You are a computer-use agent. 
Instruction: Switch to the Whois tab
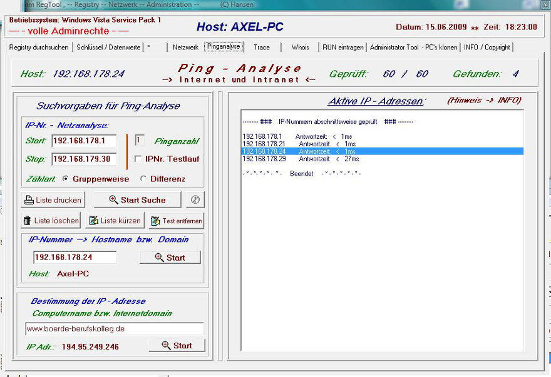point(300,47)
